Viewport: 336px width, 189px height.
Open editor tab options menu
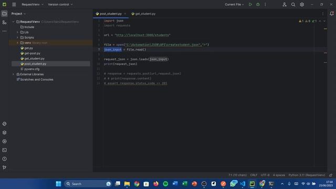pos(323,14)
